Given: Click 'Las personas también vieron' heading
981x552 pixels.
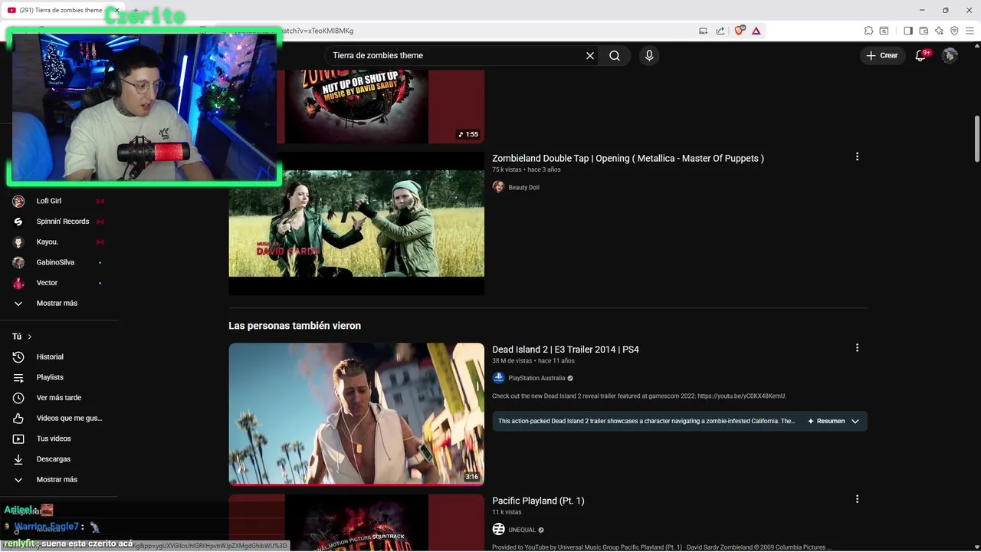Looking at the screenshot, I should pyautogui.click(x=294, y=326).
